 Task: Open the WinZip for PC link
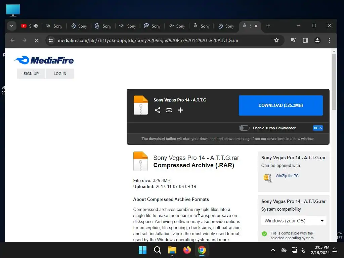[x=287, y=176]
